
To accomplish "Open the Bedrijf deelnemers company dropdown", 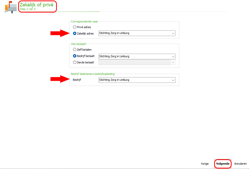I will pyautogui.click(x=137, y=80).
